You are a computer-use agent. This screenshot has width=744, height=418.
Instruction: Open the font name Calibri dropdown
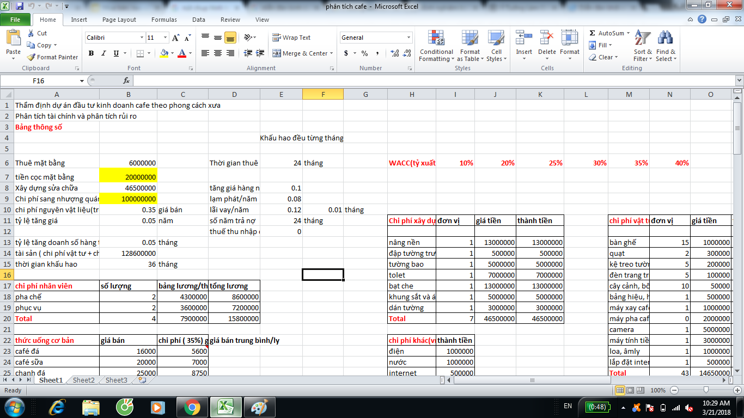click(142, 38)
